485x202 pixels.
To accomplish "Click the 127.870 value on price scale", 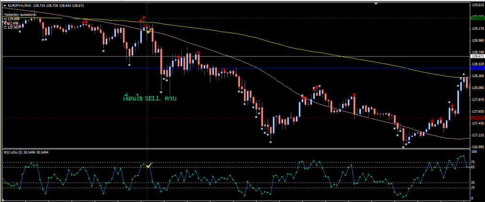I will (x=477, y=100).
